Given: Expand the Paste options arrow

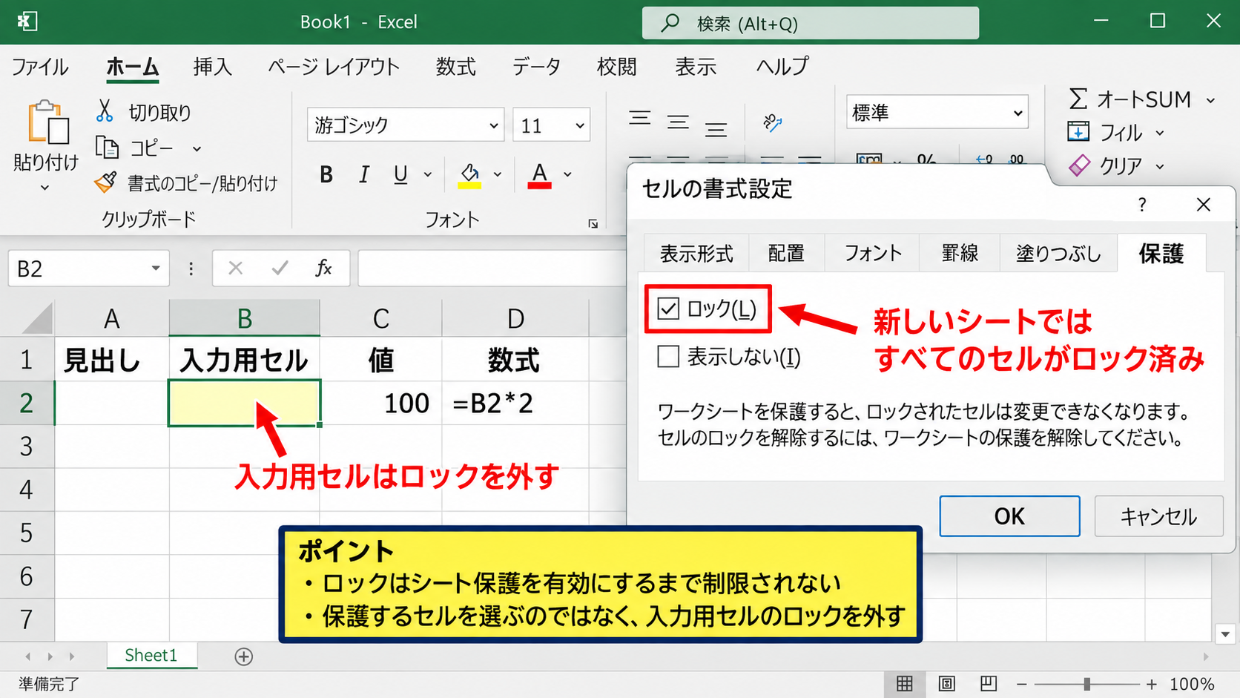Looking at the screenshot, I should coord(44,188).
